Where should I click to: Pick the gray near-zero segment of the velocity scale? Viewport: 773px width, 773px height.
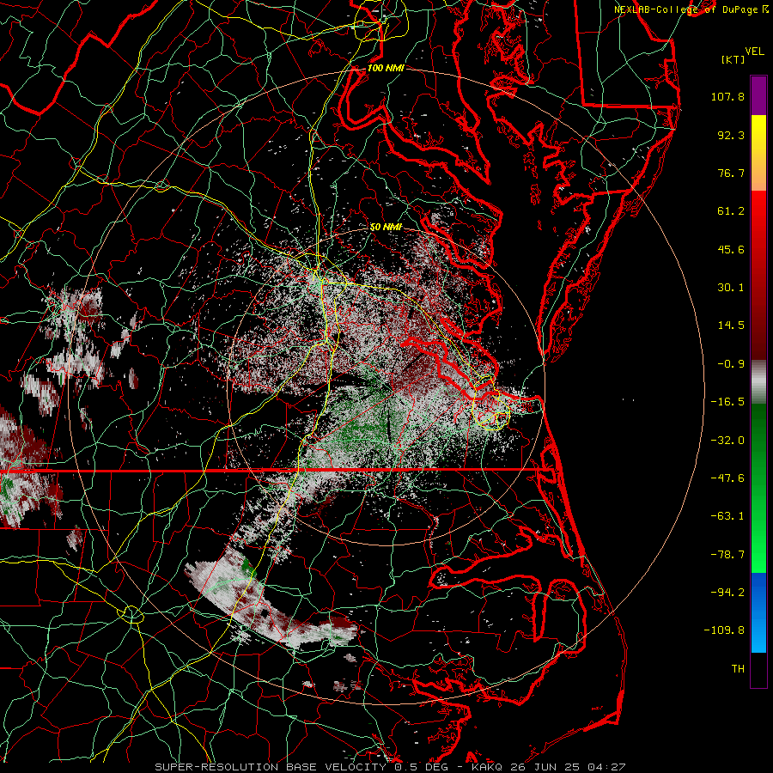click(x=758, y=382)
